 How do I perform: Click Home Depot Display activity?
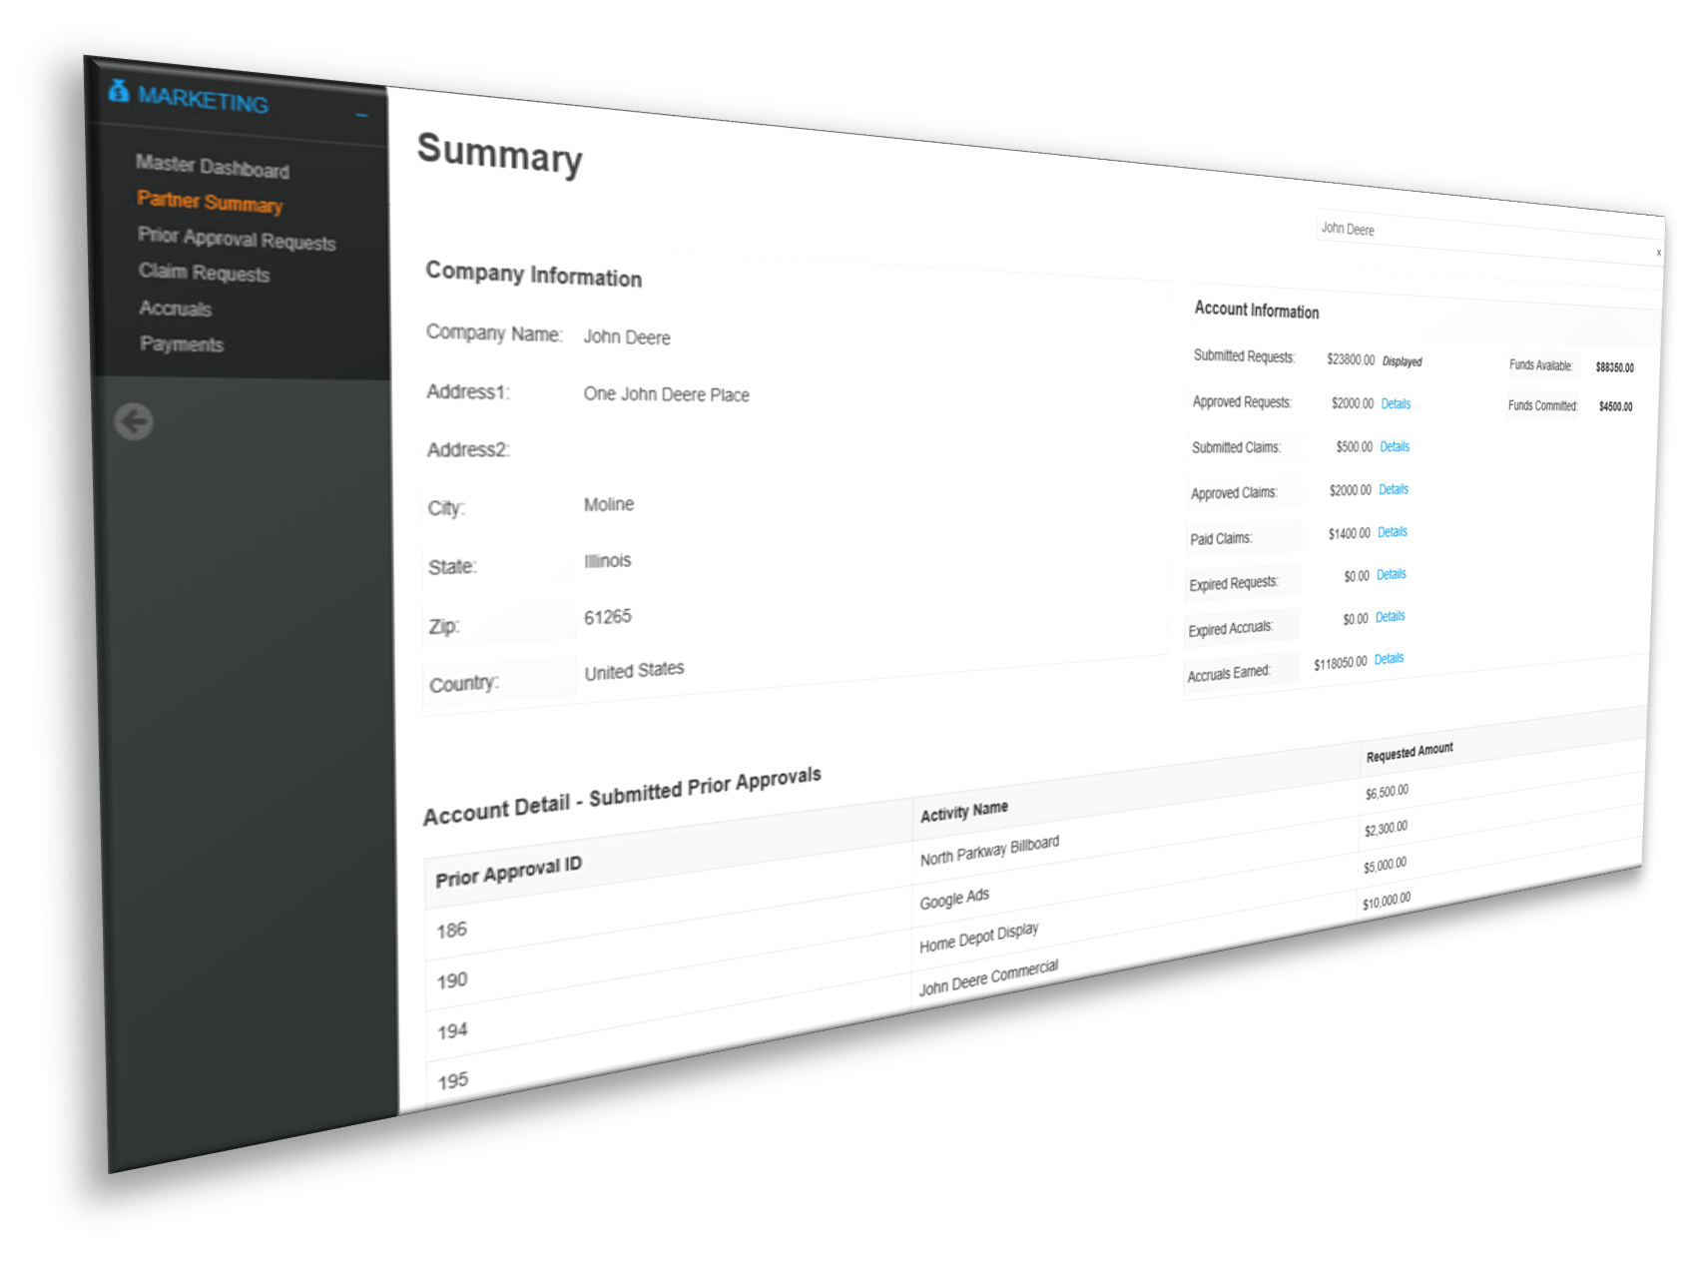coord(978,938)
